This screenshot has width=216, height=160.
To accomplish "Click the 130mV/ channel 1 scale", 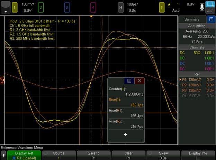I will pyautogui.click(x=28, y=4).
